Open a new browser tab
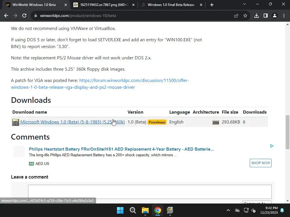Image resolution: width=290 pixels, height=217 pixels. pos(212,5)
